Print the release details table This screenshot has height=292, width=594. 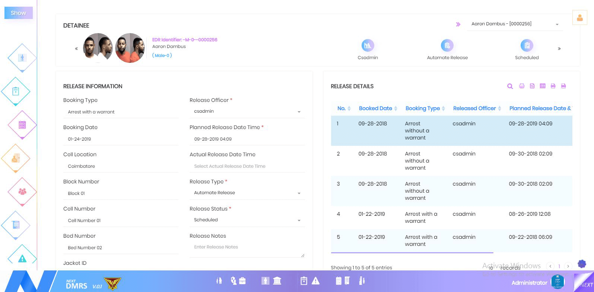[522, 86]
